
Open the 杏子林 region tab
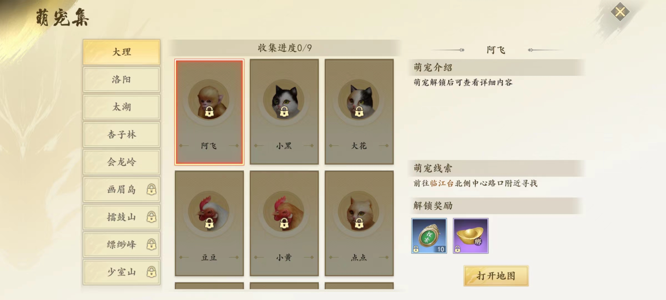tap(122, 134)
